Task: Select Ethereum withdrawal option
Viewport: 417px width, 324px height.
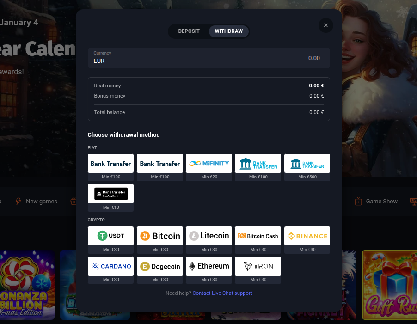Action: click(x=209, y=266)
